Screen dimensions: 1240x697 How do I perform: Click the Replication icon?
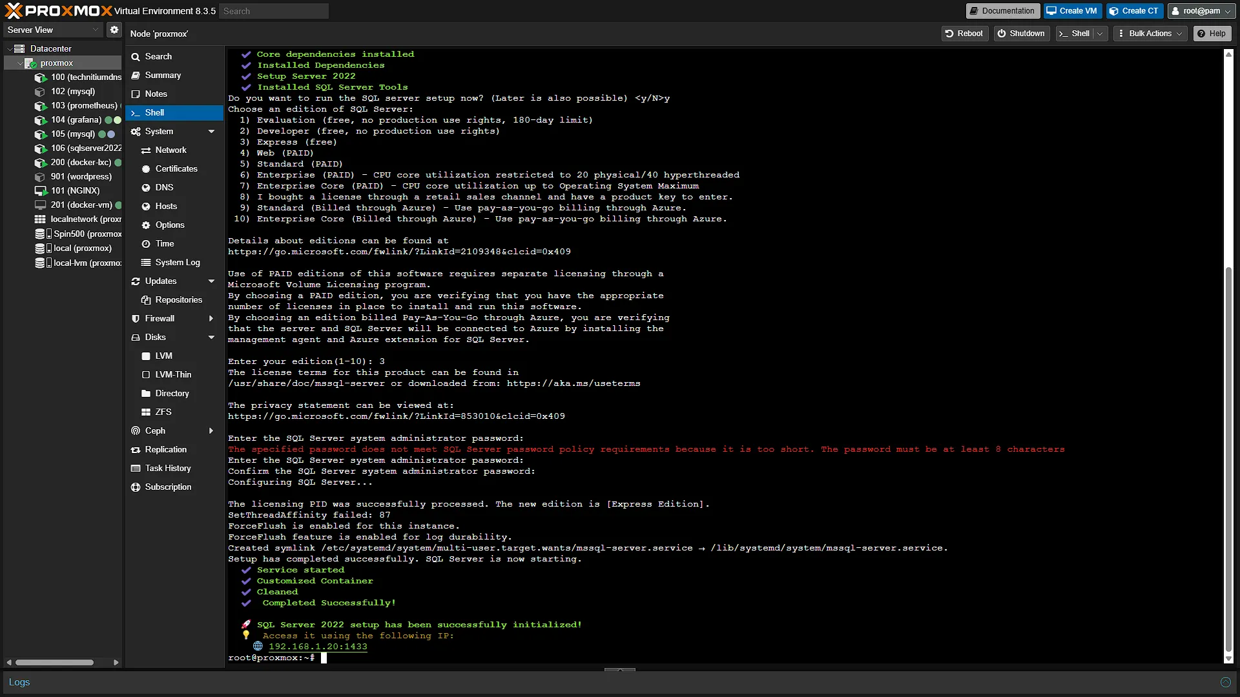pos(136,449)
